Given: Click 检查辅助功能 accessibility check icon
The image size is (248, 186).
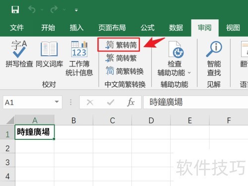Looking at the screenshot, I should coord(176,50).
